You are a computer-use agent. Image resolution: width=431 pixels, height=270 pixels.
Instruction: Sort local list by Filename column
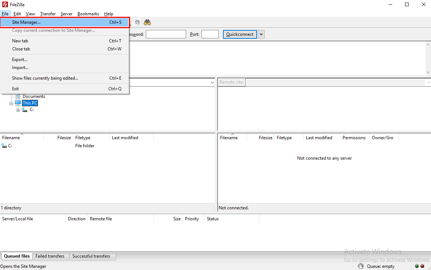click(x=22, y=138)
